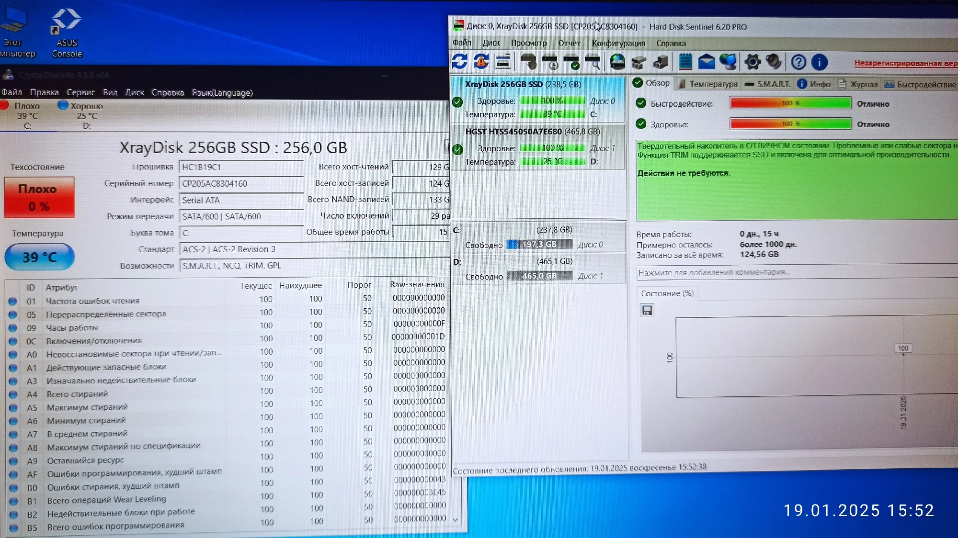
Task: Click the C: free space bar showing 197,3 GB
Action: (539, 244)
